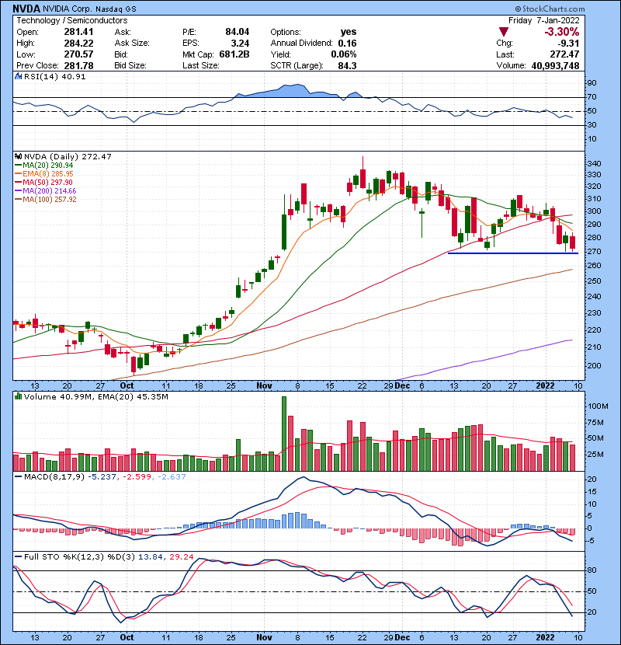Click the 340 price level on right axis
The width and height of the screenshot is (621, 645).
pyautogui.click(x=595, y=163)
